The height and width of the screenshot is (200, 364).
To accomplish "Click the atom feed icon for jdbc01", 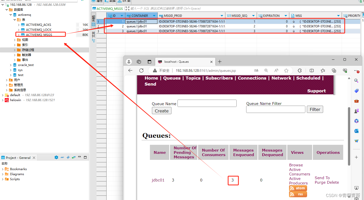I will click(x=298, y=188).
